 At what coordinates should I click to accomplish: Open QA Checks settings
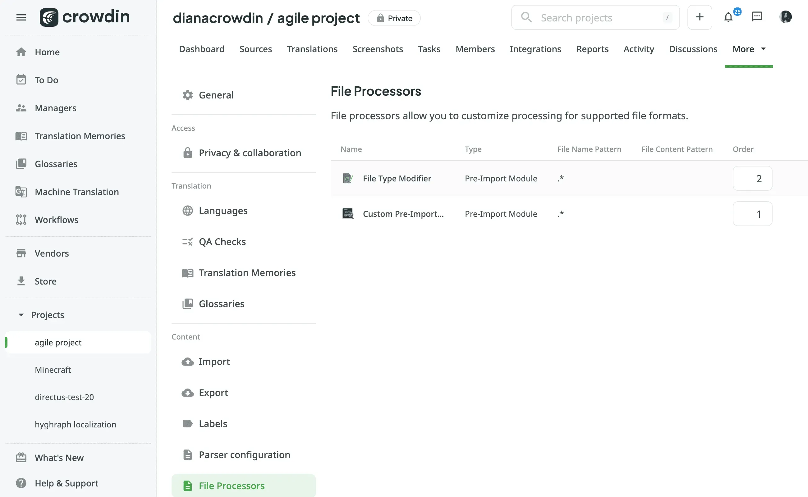222,242
